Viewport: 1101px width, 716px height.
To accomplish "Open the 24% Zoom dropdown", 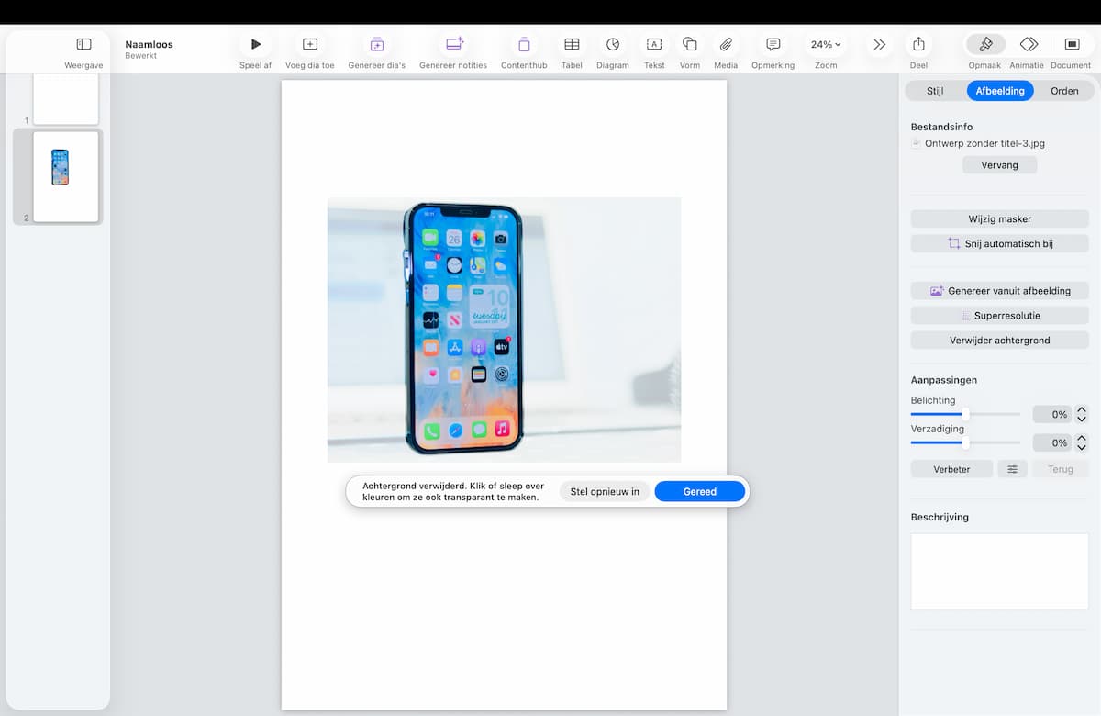I will [826, 44].
